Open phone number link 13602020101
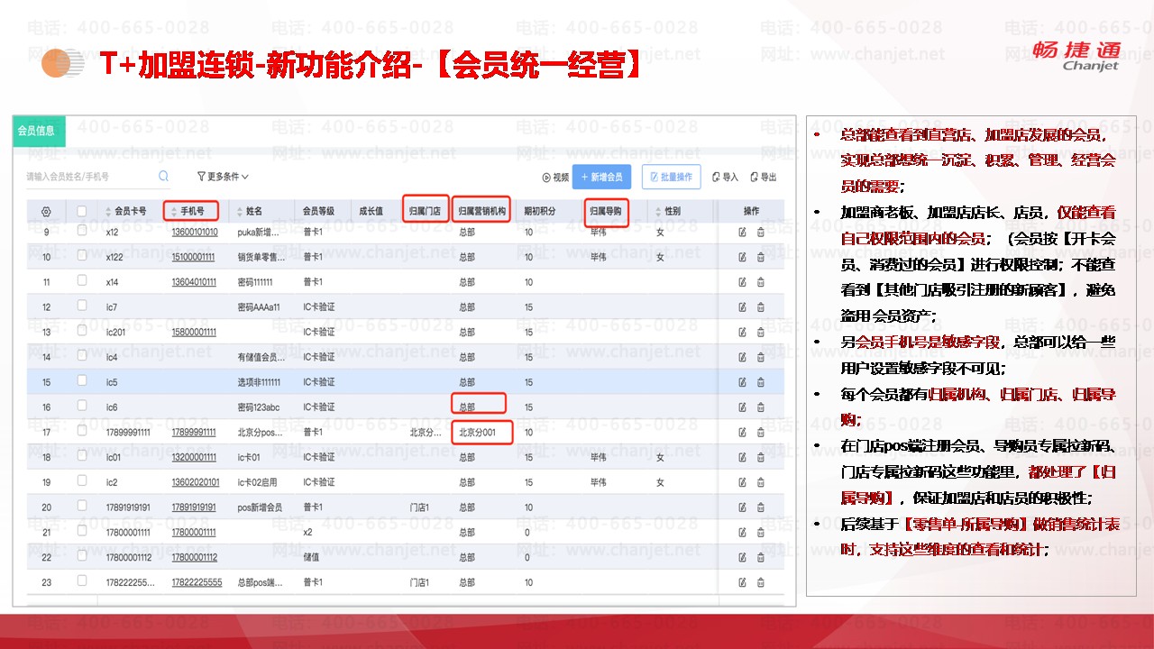This screenshot has width=1154, height=649. 195,482
